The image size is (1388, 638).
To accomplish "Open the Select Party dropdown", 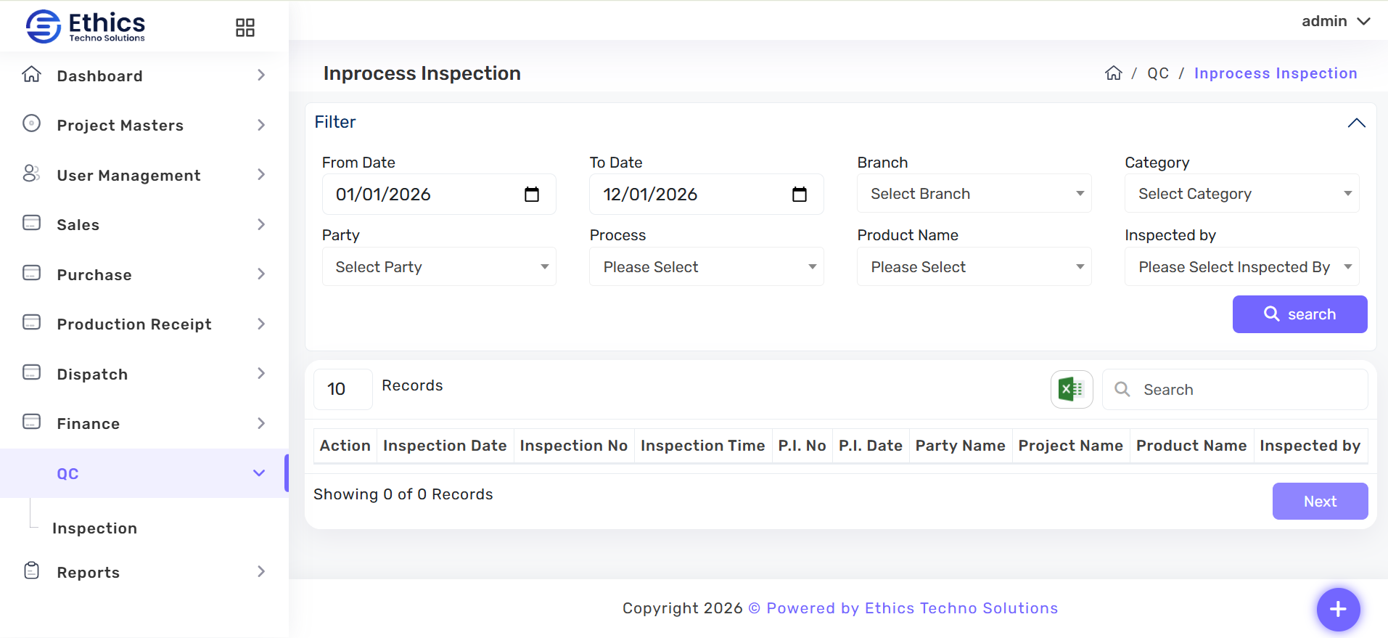I will click(x=439, y=267).
